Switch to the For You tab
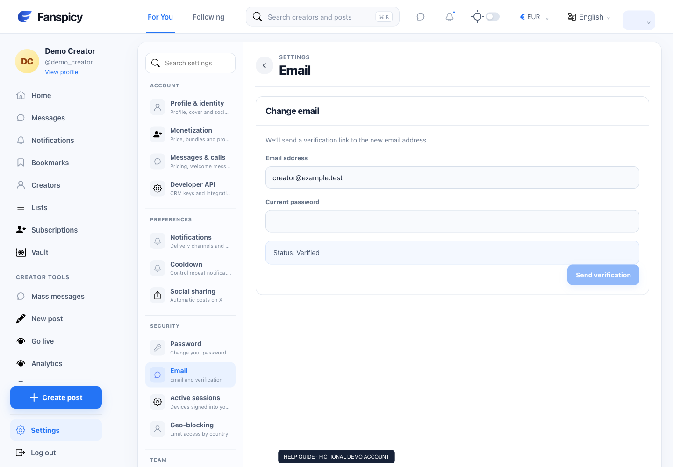This screenshot has width=673, height=467. point(160,17)
